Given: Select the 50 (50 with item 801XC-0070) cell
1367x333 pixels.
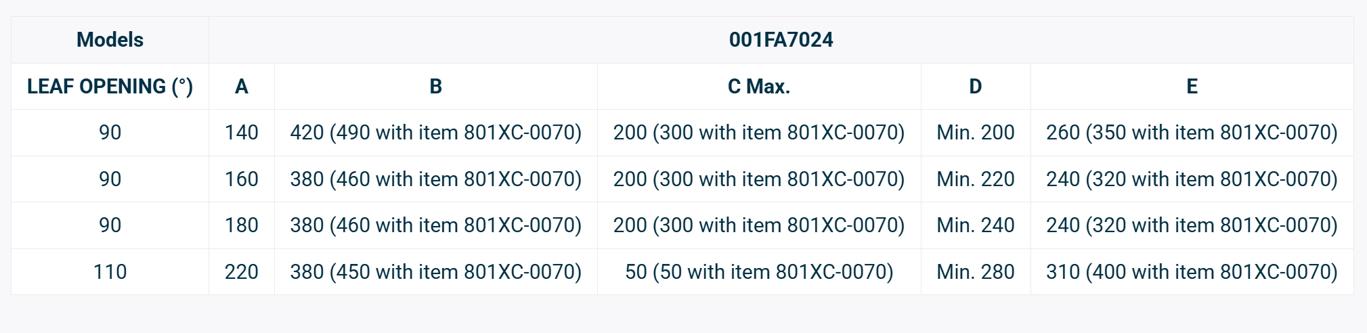Looking at the screenshot, I should click(x=758, y=272).
